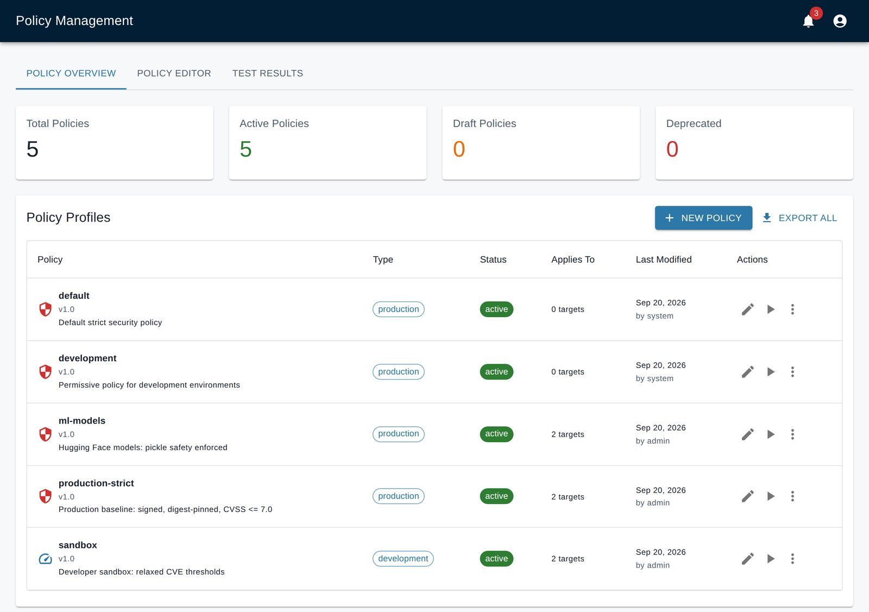Click the gauge icon of sandbox policy
Screen dimensions: 869x612
click(x=46, y=559)
